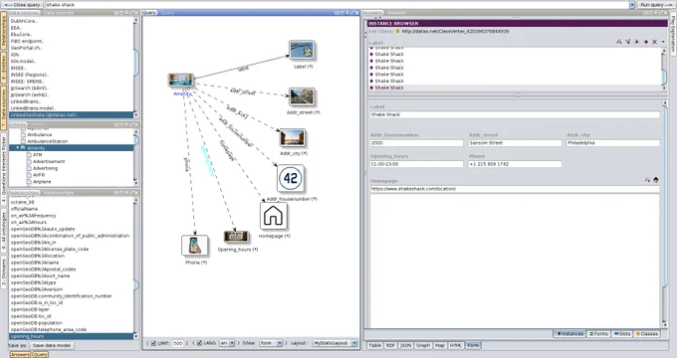Open the Relationships vertical side tab
Image resolution: width=677 pixels, height=358 pixels.
4,31
